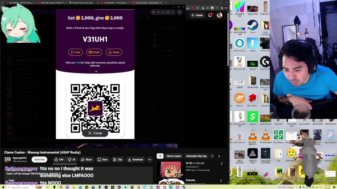
Task: Click the referral QR code image
Action: pyautogui.click(x=95, y=108)
